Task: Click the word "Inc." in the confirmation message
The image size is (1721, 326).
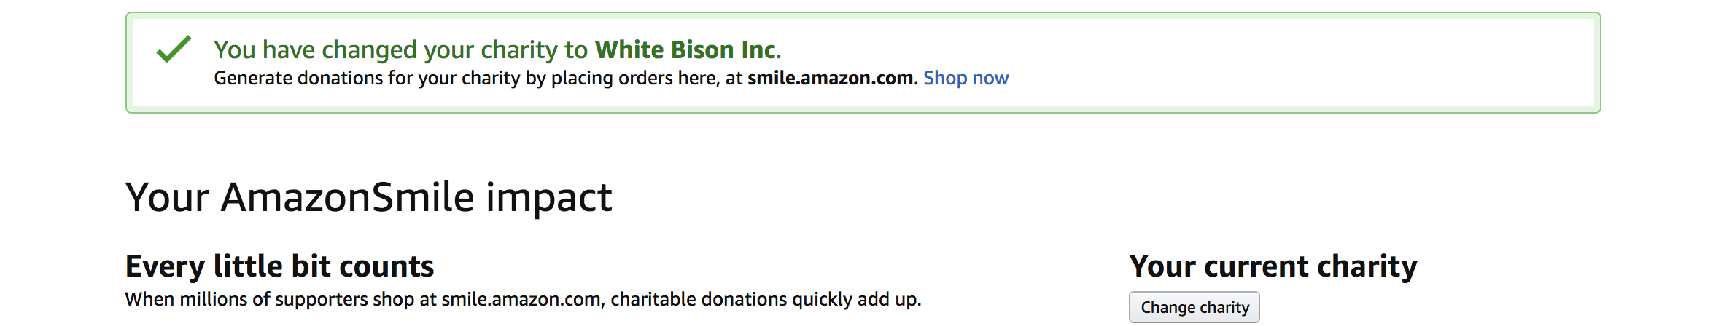Action: pyautogui.click(x=761, y=49)
